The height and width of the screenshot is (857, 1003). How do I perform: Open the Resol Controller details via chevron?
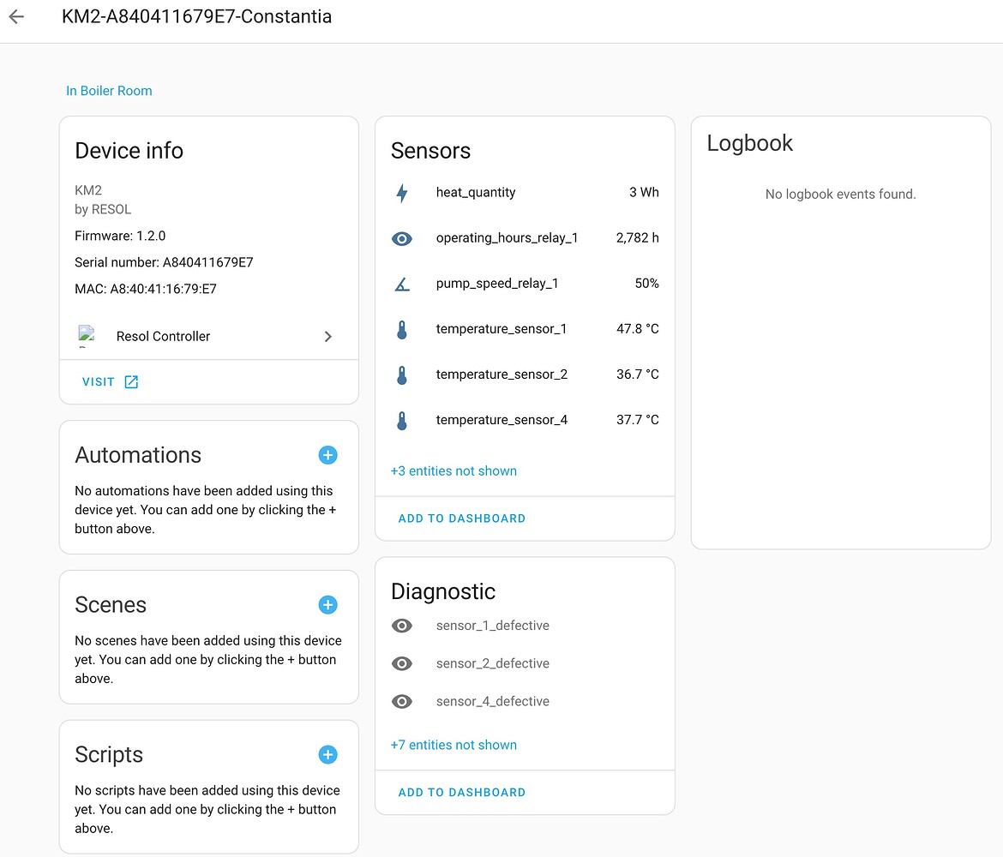point(327,337)
